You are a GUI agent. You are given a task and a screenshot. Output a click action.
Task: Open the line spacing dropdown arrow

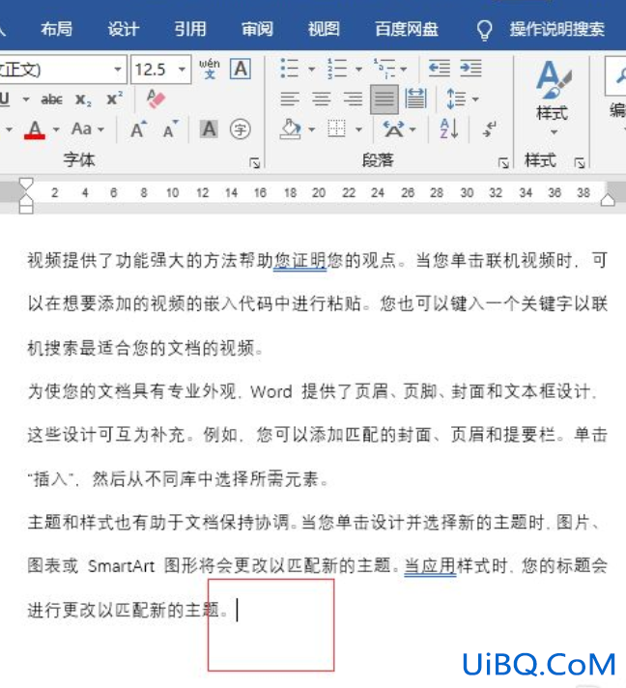coord(475,100)
